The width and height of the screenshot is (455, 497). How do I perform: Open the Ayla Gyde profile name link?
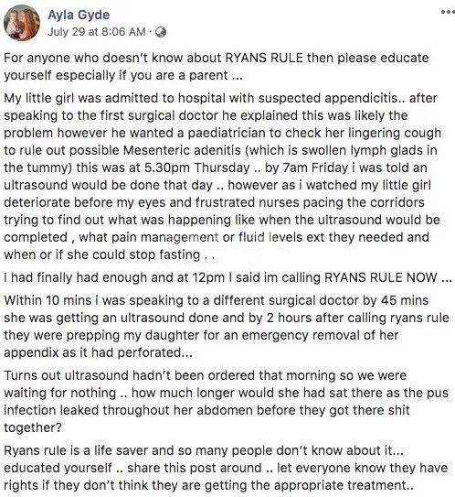click(79, 15)
